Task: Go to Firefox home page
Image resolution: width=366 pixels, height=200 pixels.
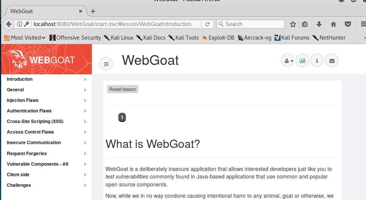Action: (333, 24)
